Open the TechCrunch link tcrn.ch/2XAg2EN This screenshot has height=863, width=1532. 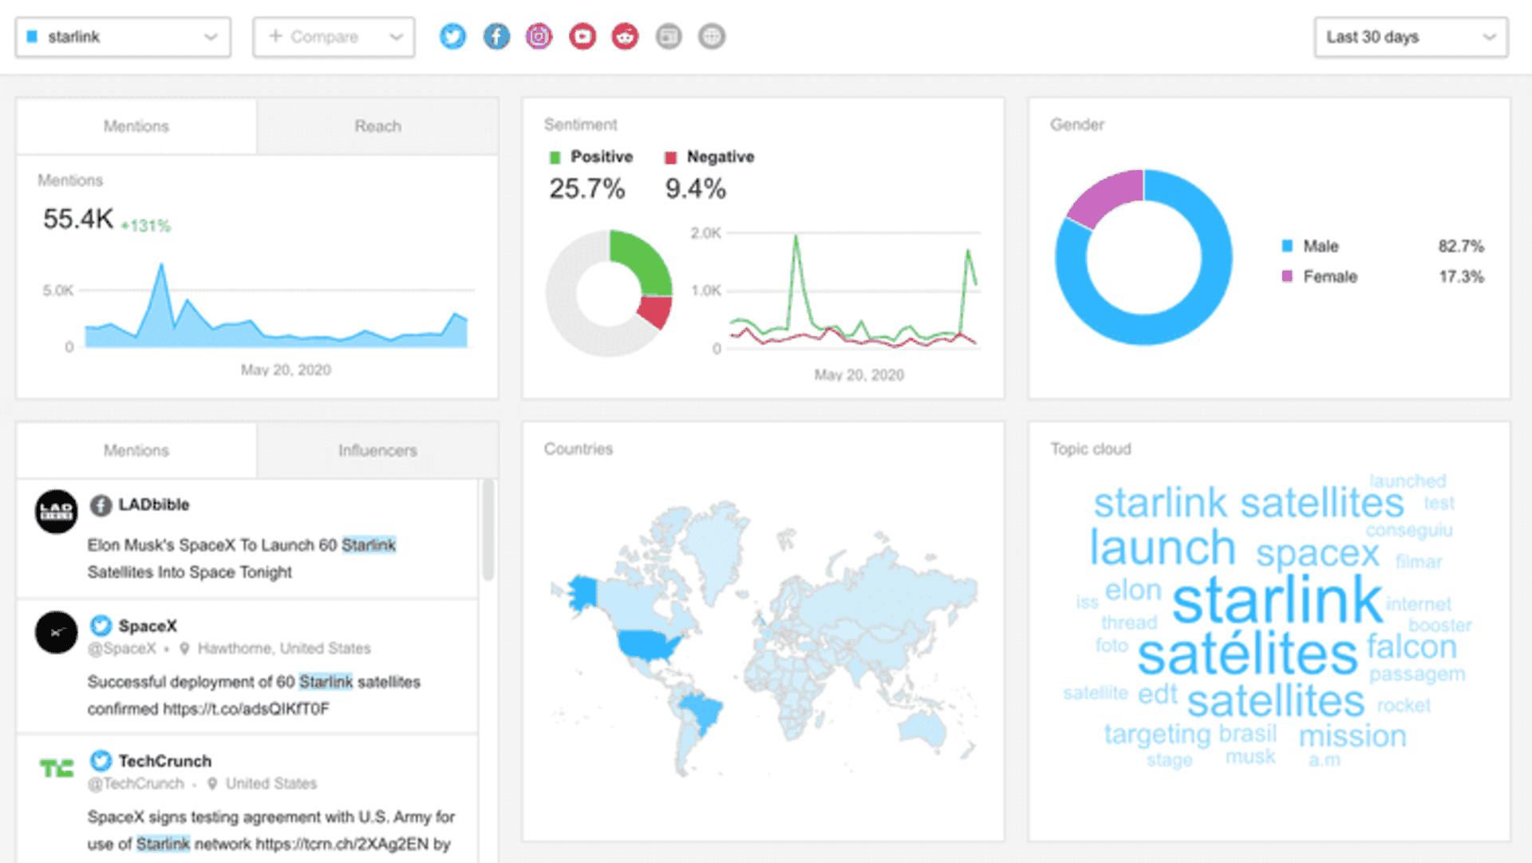pos(337,844)
